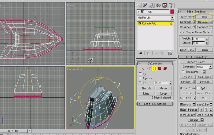Open the Modifier List dropdown

(172, 18)
